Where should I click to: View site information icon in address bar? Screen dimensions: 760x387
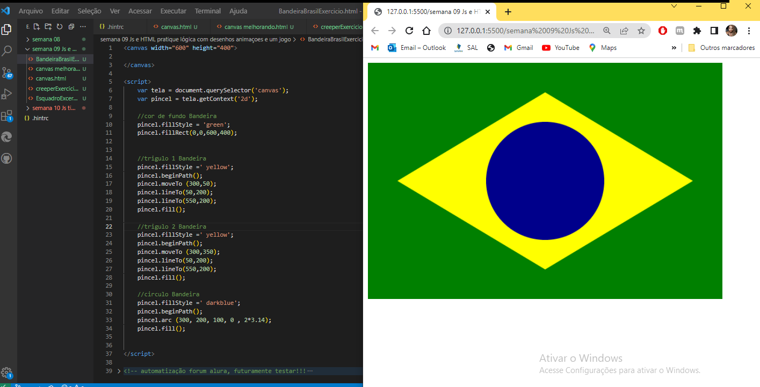coord(448,31)
